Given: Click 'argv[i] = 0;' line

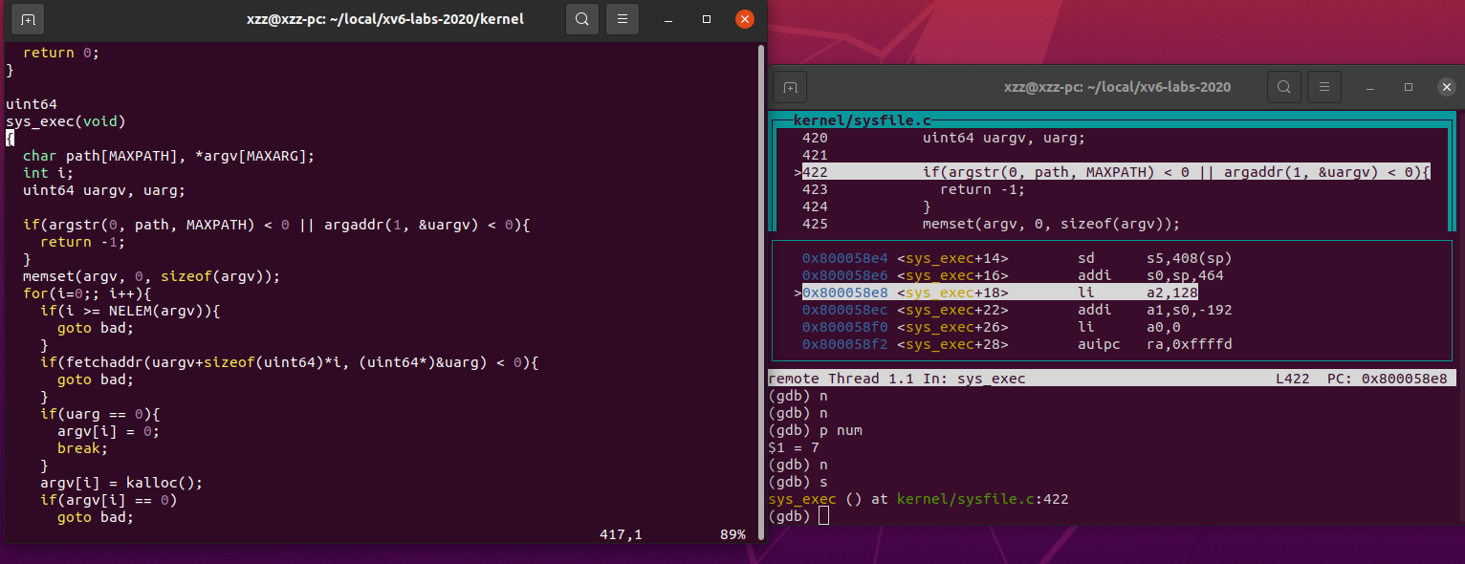Looking at the screenshot, I should tap(108, 431).
